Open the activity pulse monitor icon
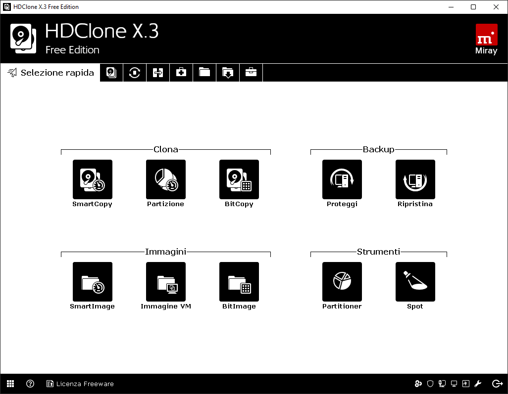Viewport: 508px width, 394px height. pos(465,384)
